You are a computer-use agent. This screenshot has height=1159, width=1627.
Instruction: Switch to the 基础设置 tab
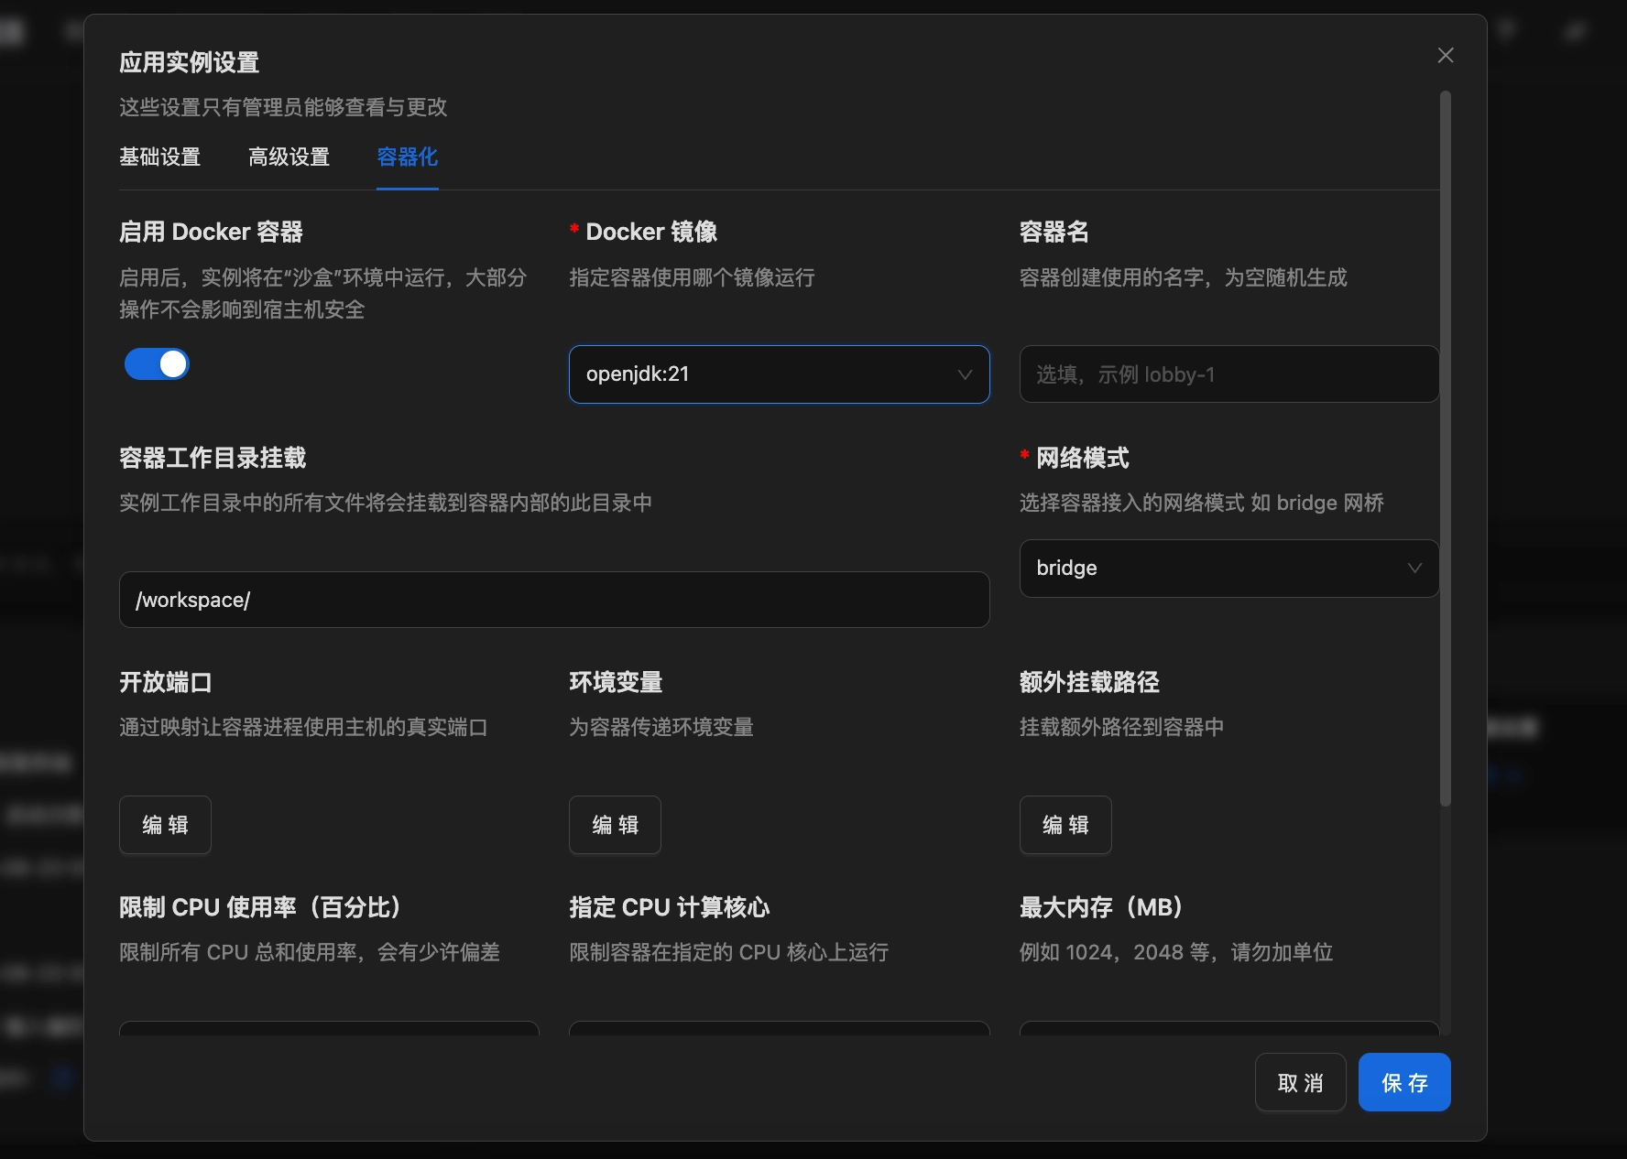point(159,157)
